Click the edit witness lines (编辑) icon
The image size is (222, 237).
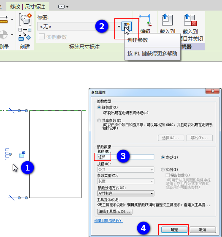coord(145,20)
